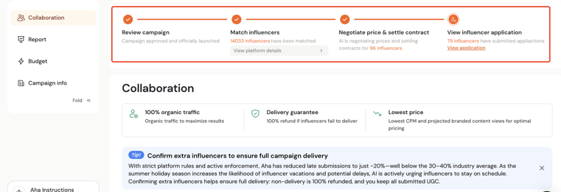
Task: Open the View application link
Action: coord(466,48)
